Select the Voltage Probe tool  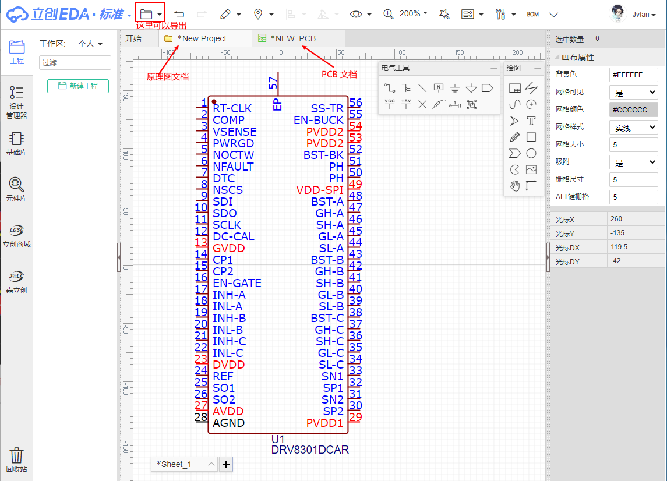439,104
